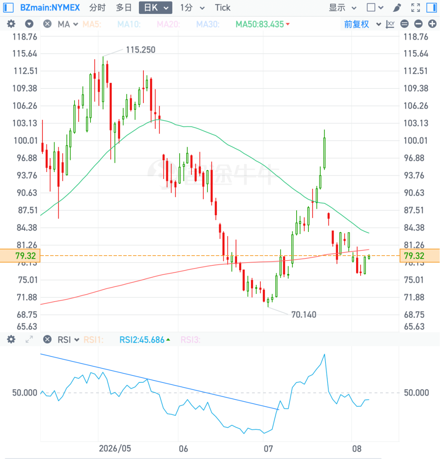
Task: Expand the RSI sub-panel
Action: click(x=29, y=340)
